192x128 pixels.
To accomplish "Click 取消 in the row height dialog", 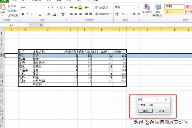I will click(x=162, y=111).
